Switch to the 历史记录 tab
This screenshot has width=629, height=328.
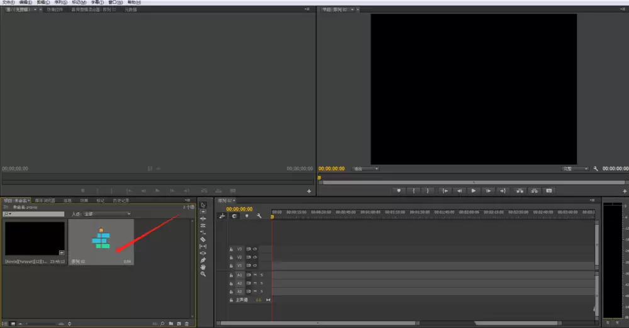coord(121,200)
